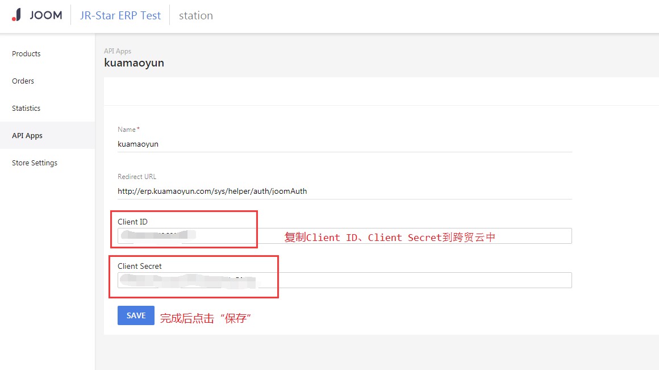Click the Redirect URL label
Screen dimensions: 659x370
click(137, 177)
